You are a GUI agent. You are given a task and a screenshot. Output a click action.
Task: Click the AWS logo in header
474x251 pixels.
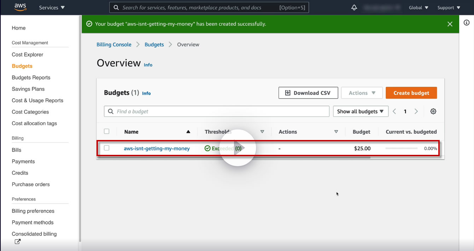20,7
